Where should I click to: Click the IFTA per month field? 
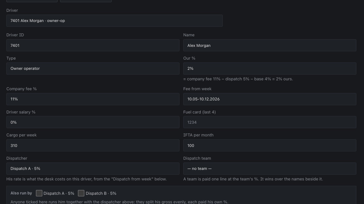[270, 145]
